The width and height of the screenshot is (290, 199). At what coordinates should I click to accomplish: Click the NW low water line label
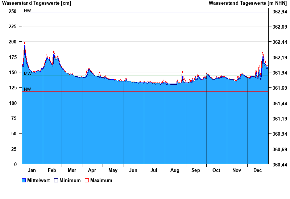point(28,89)
